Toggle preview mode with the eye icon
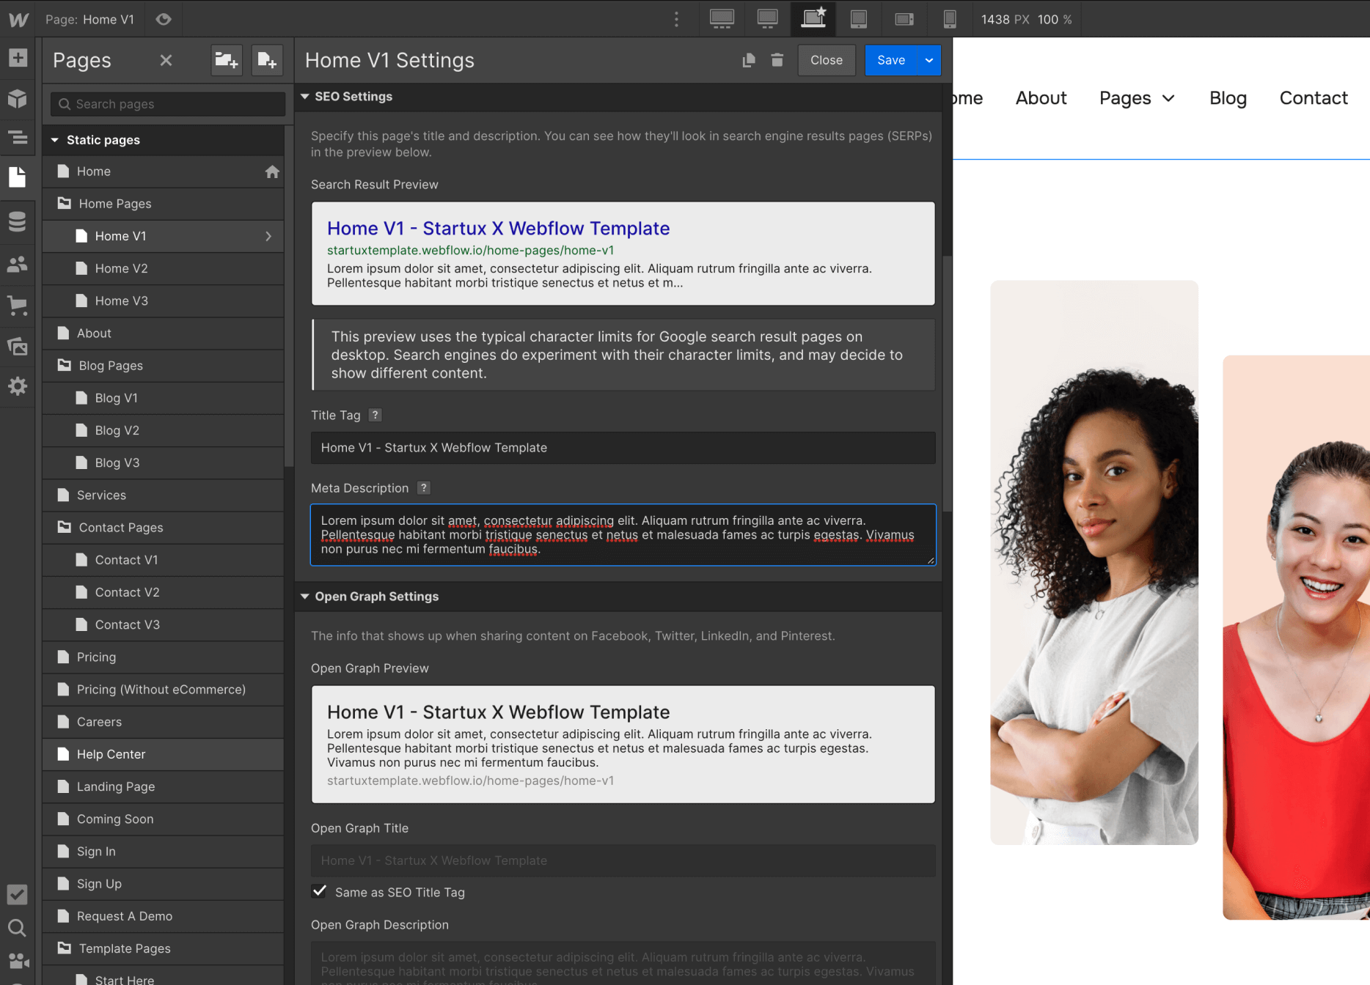The width and height of the screenshot is (1370, 985). tap(163, 19)
